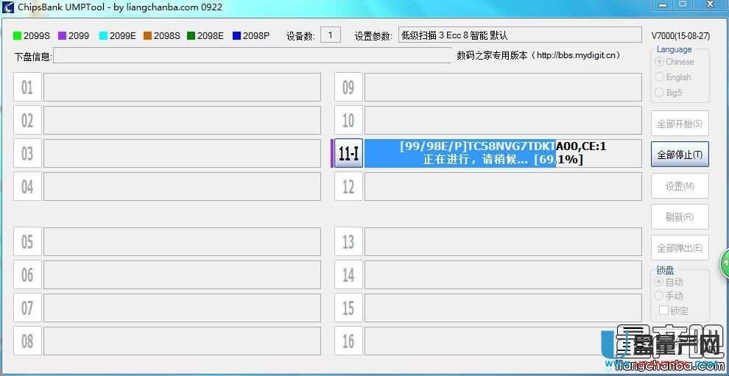Click port slot button 14

[x=348, y=275]
